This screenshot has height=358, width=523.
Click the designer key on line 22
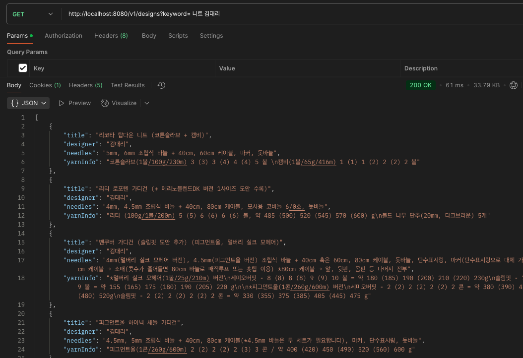pyautogui.click(x=81, y=332)
